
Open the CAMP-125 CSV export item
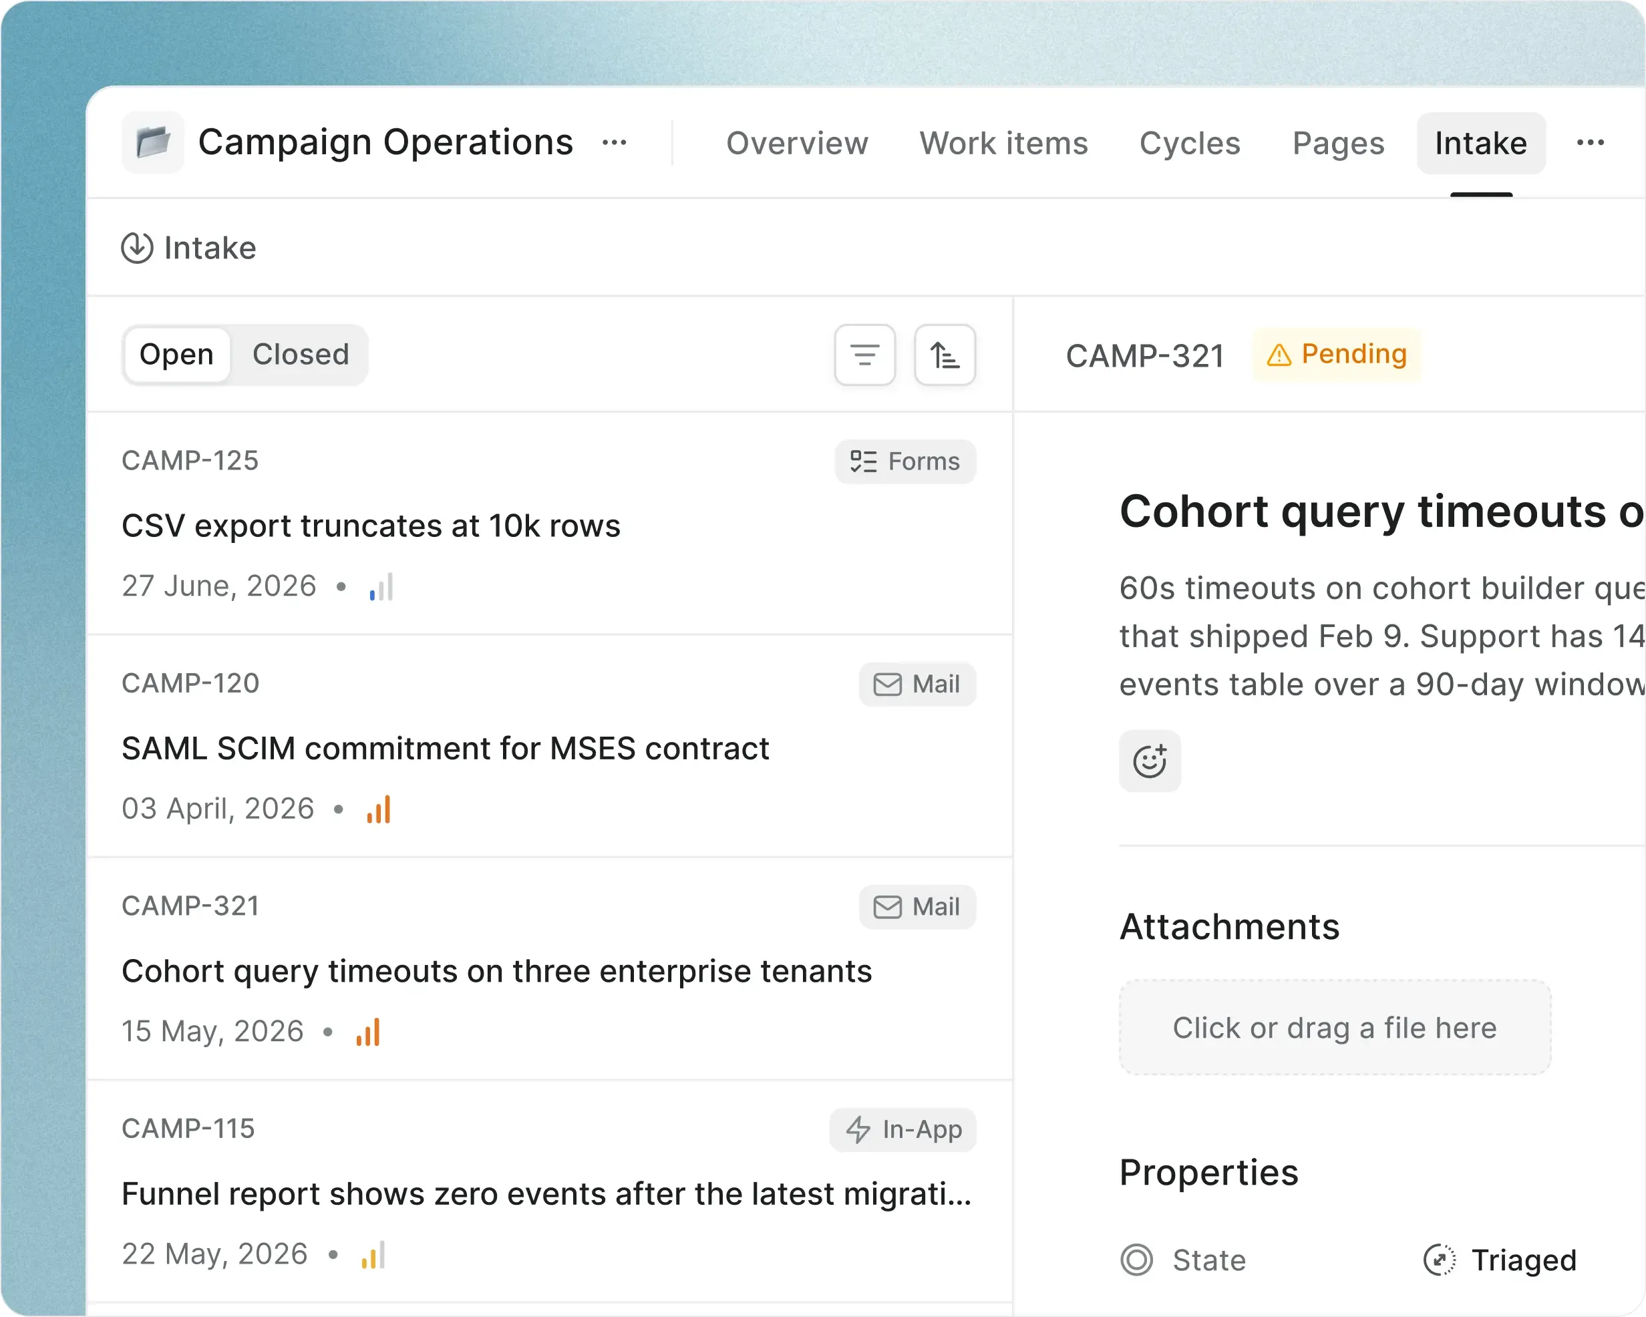point(550,524)
